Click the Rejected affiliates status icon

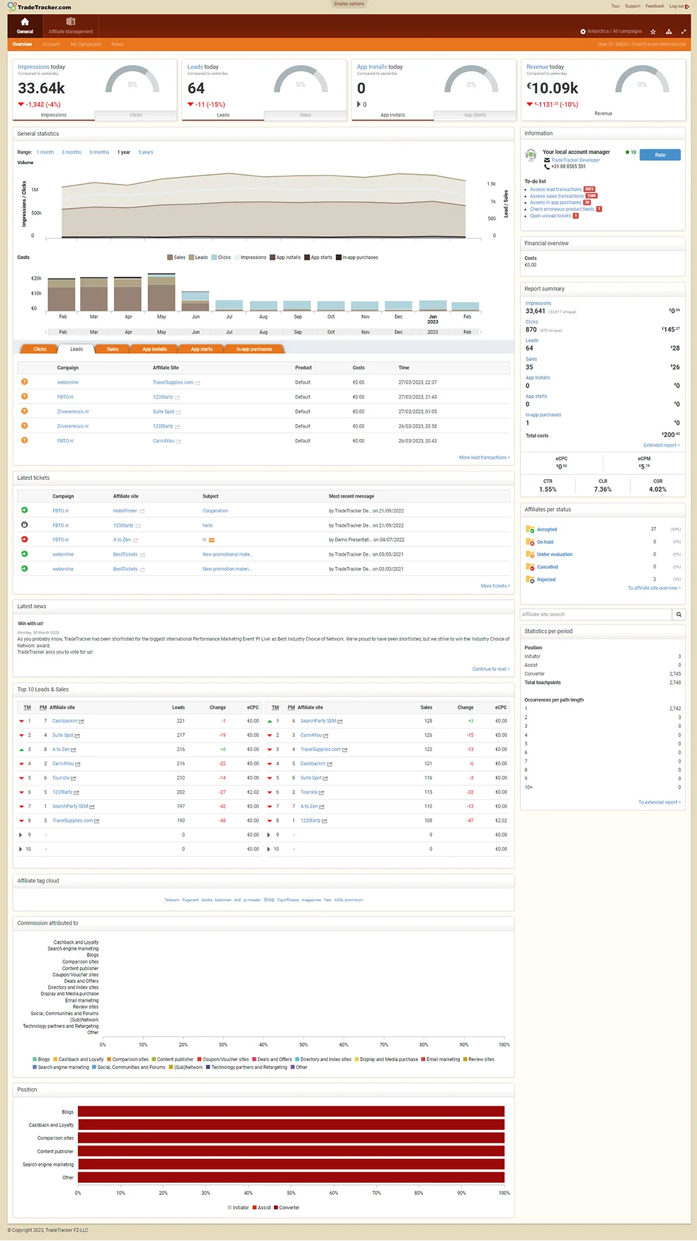click(530, 580)
